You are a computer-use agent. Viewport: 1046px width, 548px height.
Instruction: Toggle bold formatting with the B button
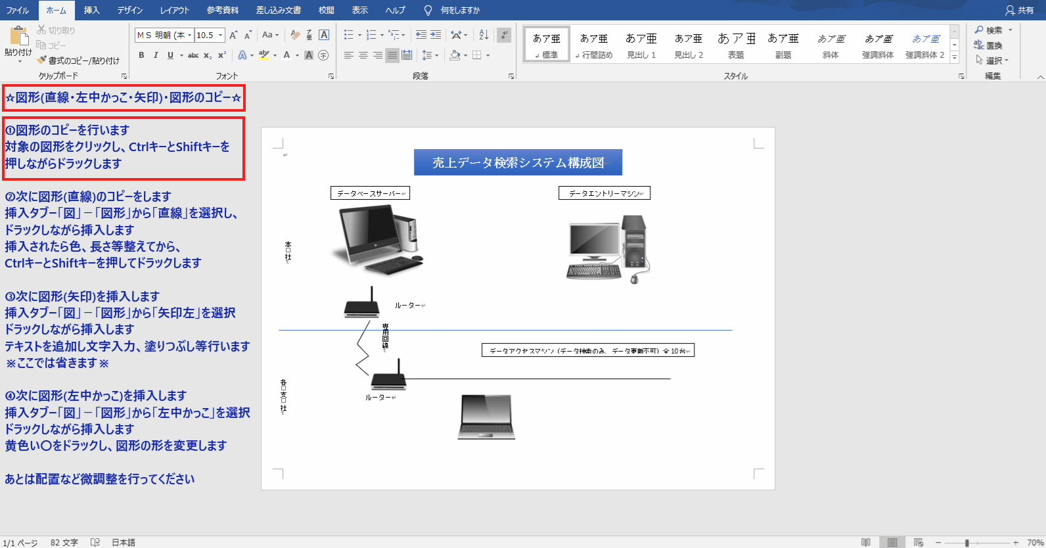tap(141, 55)
